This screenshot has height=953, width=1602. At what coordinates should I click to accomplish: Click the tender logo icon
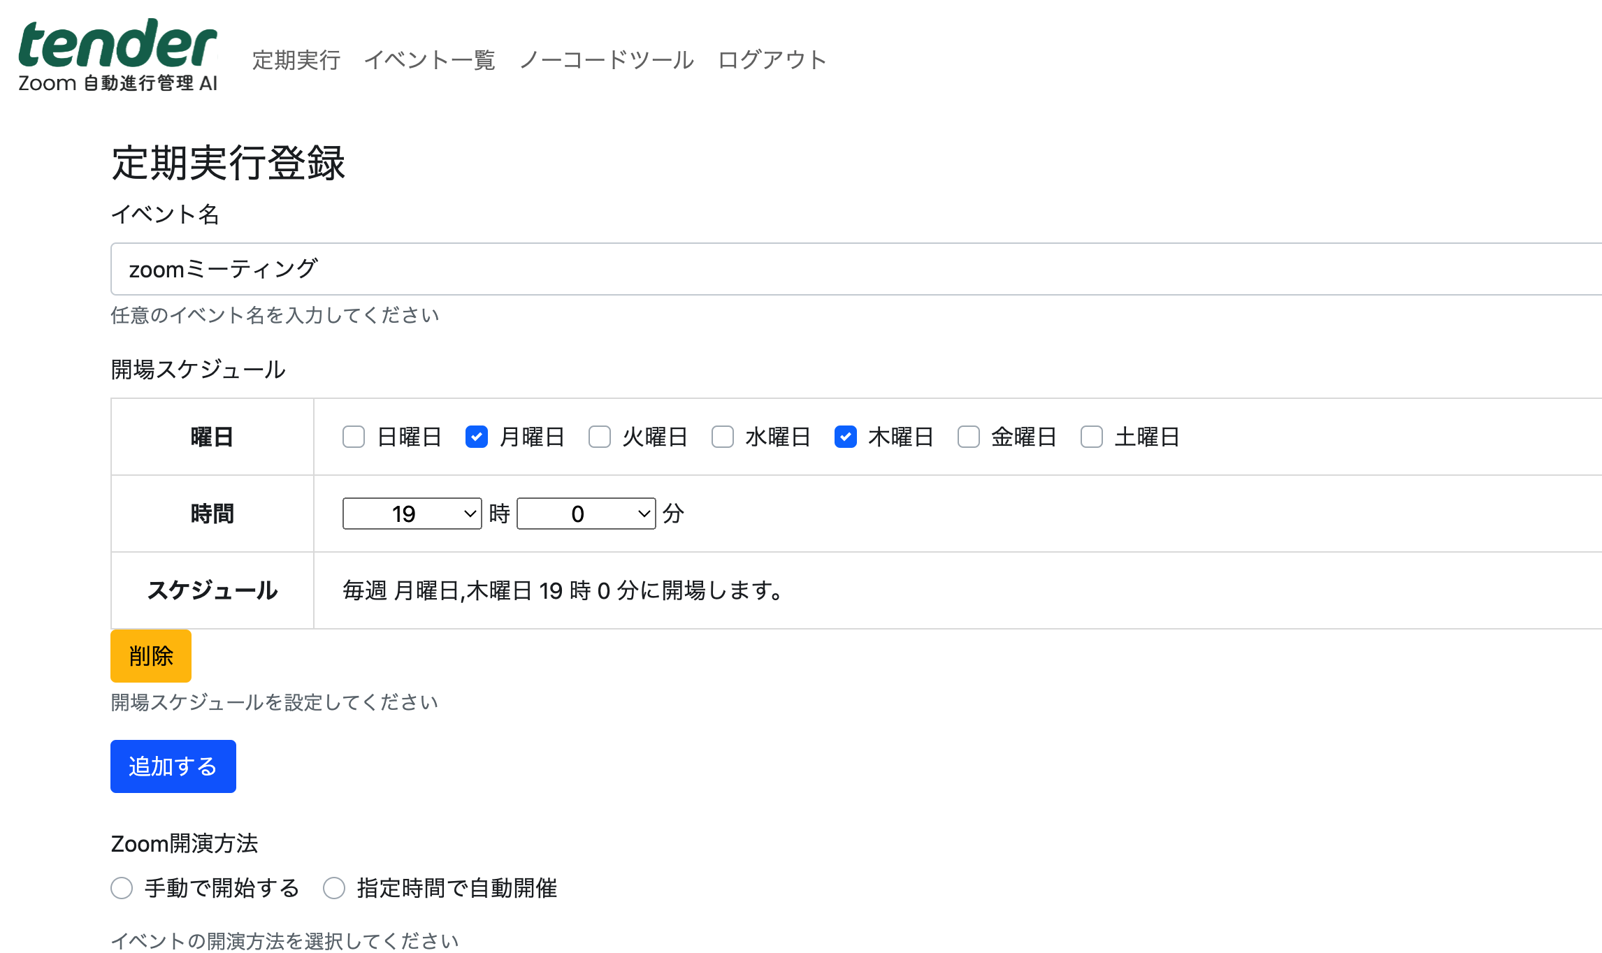[117, 54]
